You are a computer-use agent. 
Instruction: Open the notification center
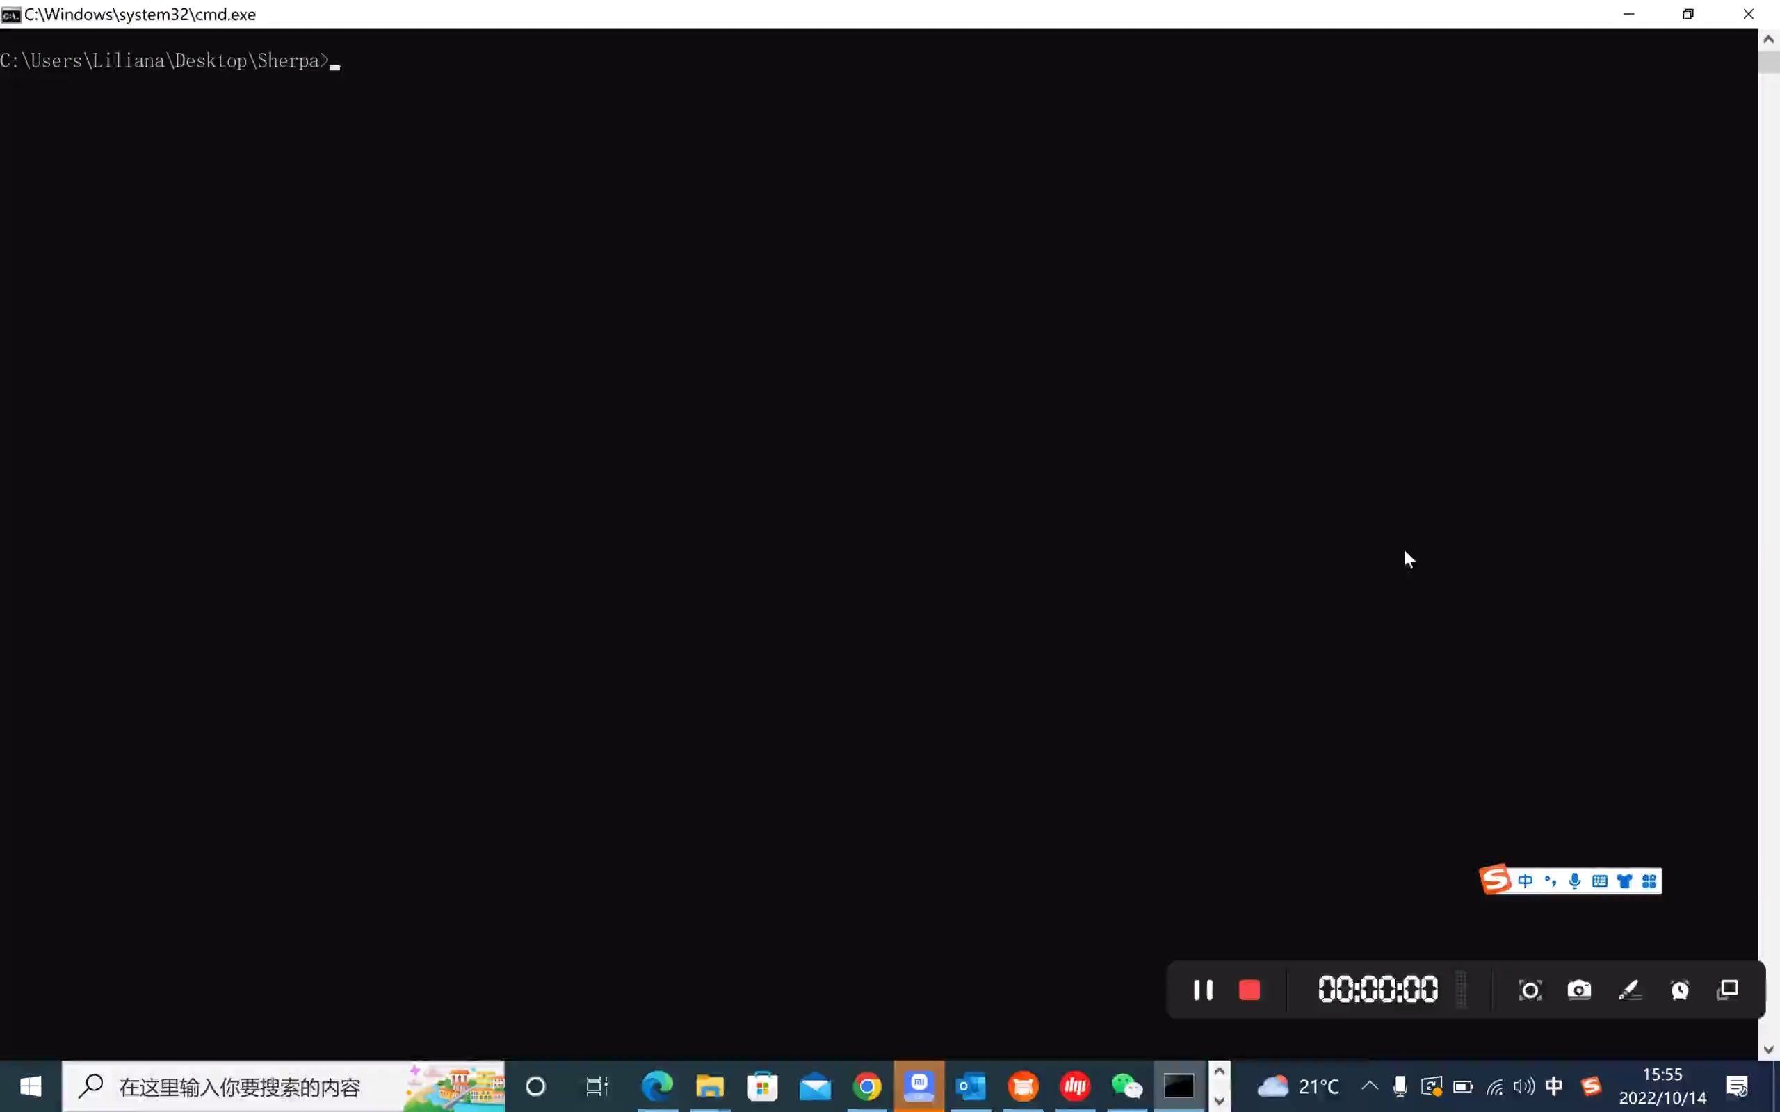click(1738, 1086)
